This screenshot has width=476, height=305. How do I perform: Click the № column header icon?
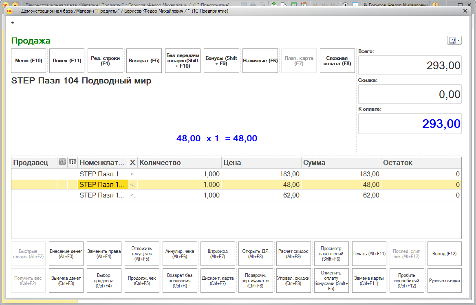tap(62, 162)
